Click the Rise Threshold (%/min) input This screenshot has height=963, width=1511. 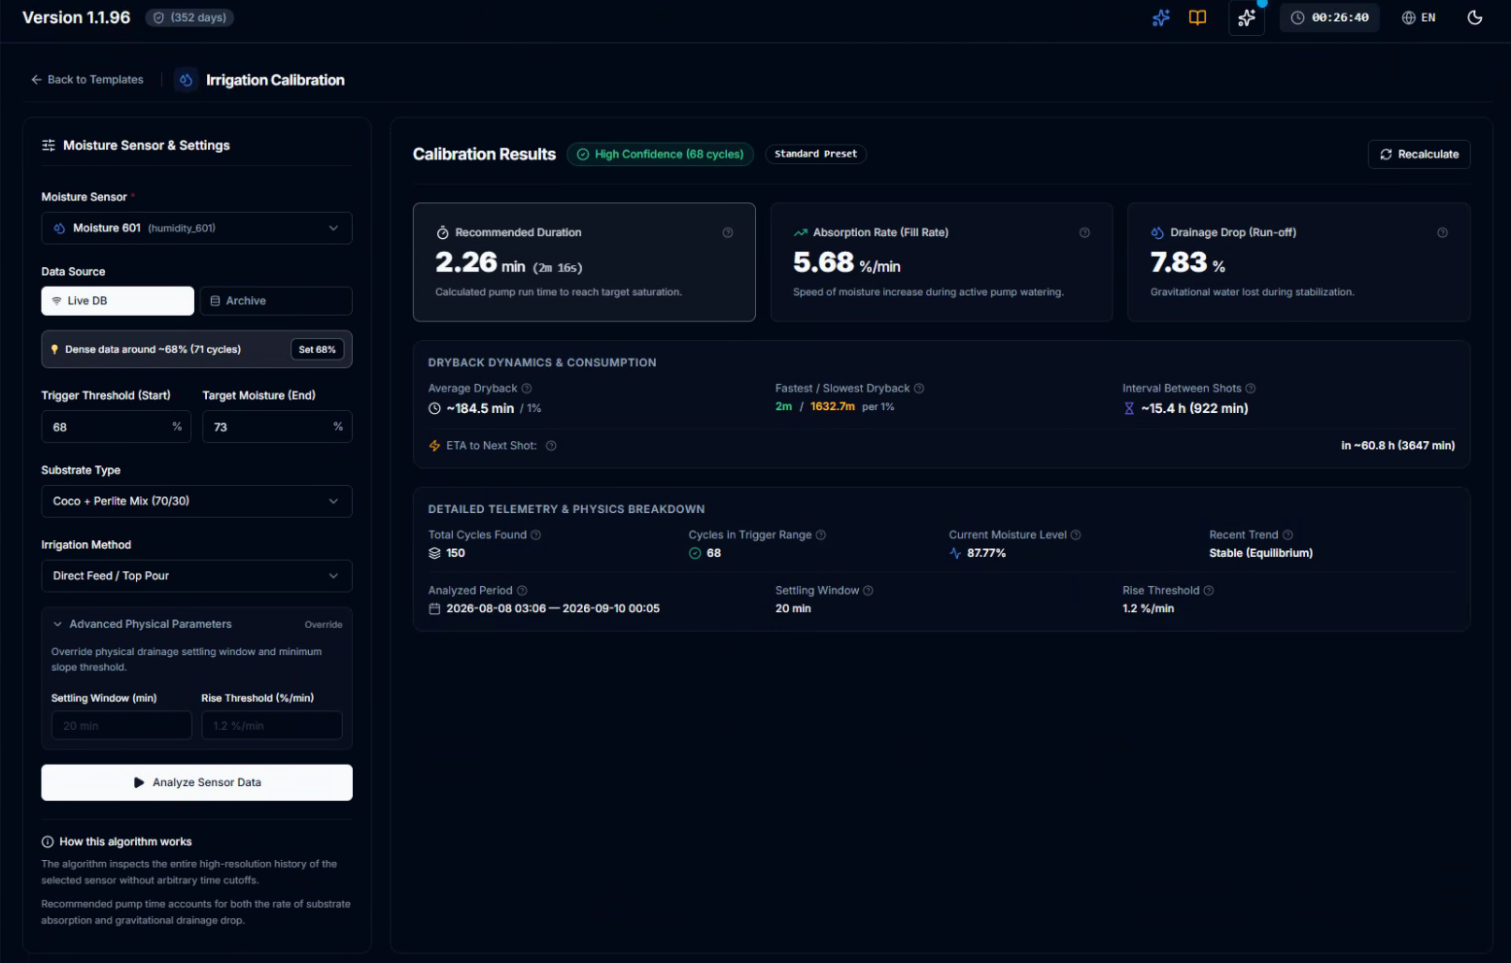click(272, 726)
